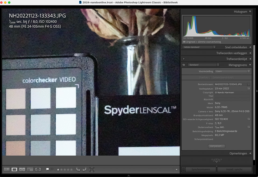
Task: Add a keyword with the plus icon
Action: tap(184, 59)
